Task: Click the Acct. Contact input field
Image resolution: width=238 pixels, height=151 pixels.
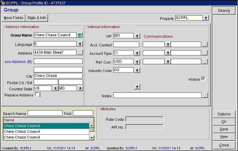Action: click(126, 45)
